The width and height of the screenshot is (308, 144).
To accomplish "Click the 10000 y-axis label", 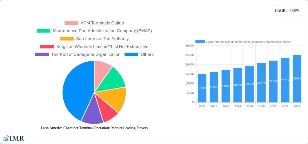I will click(189, 83).
